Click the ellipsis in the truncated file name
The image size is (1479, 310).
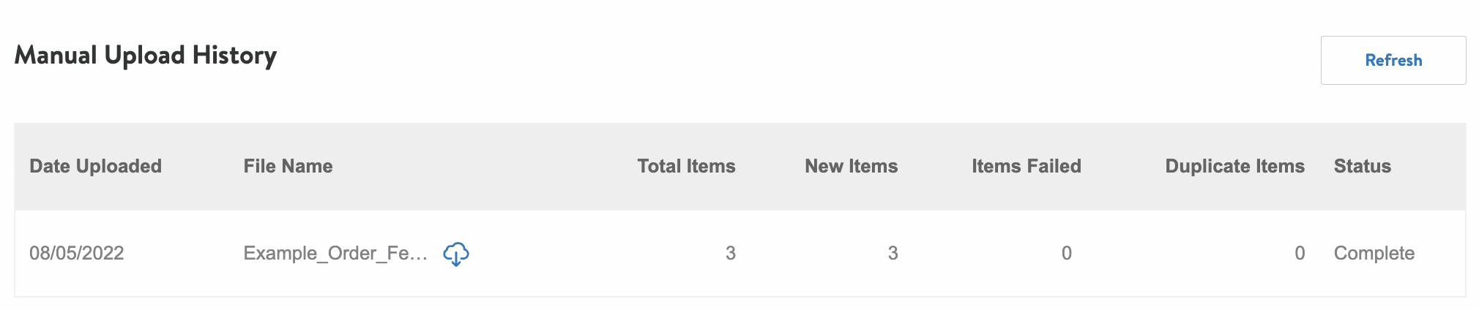(x=420, y=256)
